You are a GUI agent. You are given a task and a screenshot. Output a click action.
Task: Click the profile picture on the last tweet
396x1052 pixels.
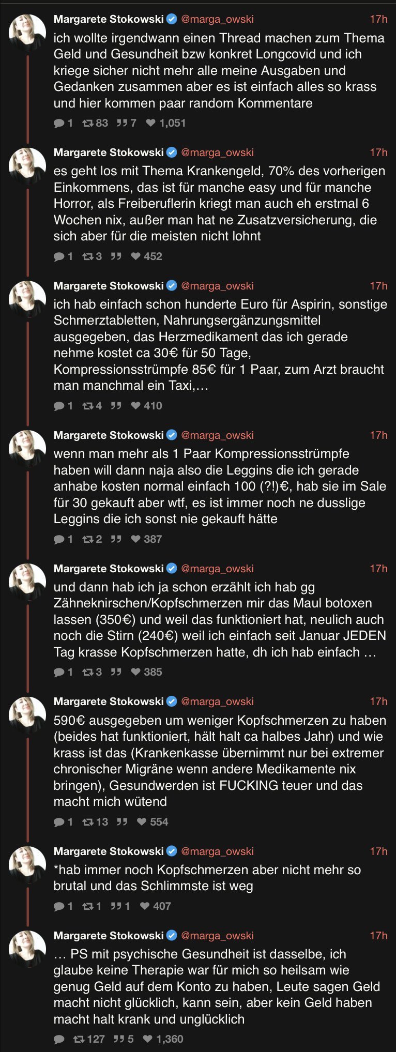(x=27, y=949)
